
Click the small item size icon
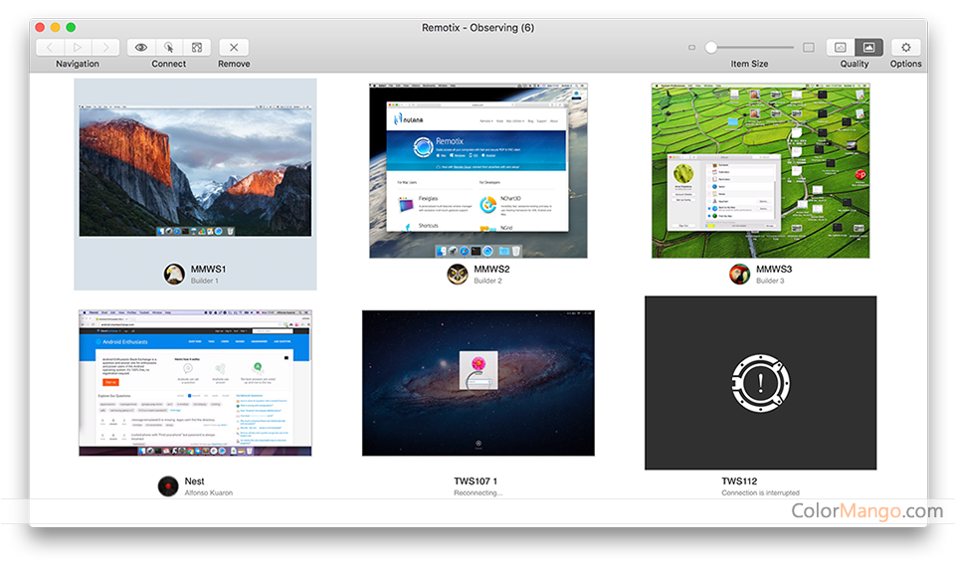(x=692, y=48)
